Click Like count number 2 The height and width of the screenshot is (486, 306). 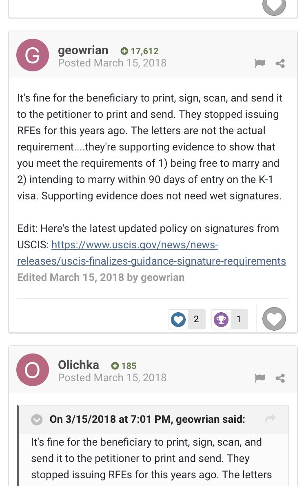click(196, 319)
